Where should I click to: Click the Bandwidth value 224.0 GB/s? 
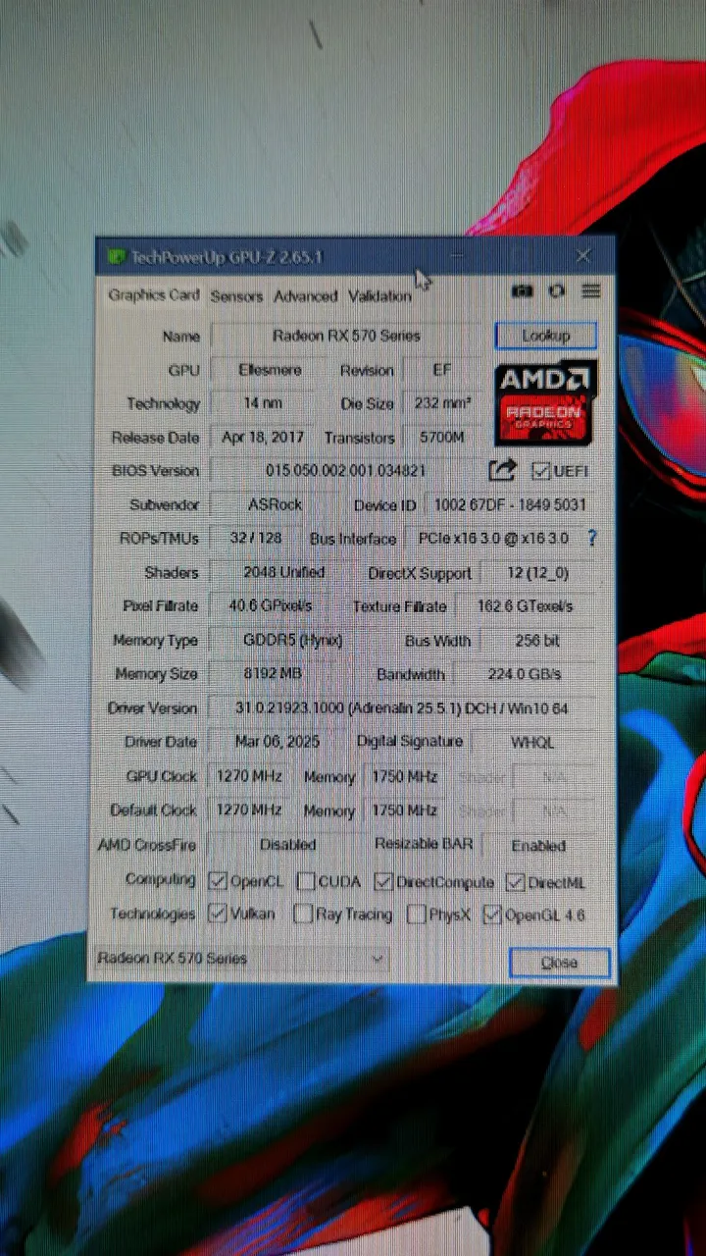point(524,675)
